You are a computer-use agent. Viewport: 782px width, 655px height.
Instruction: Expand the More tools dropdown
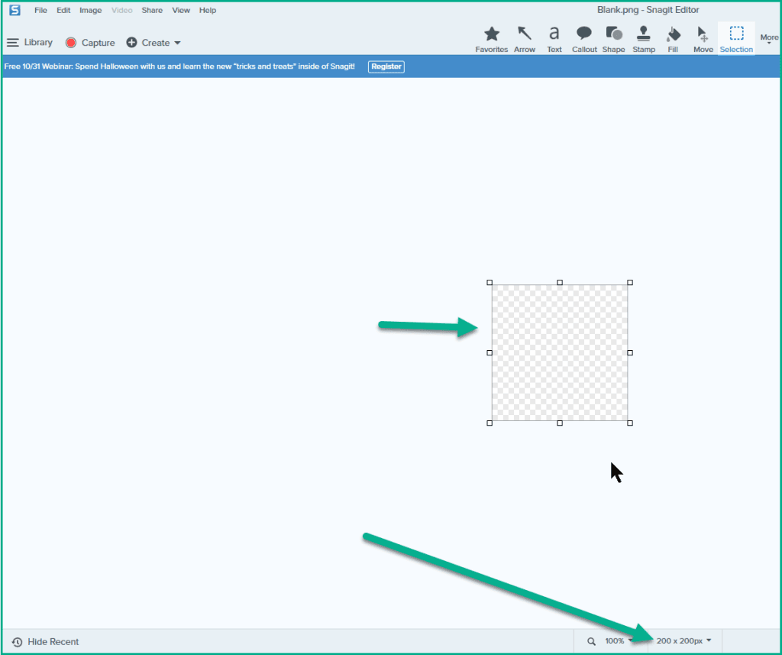coord(769,39)
